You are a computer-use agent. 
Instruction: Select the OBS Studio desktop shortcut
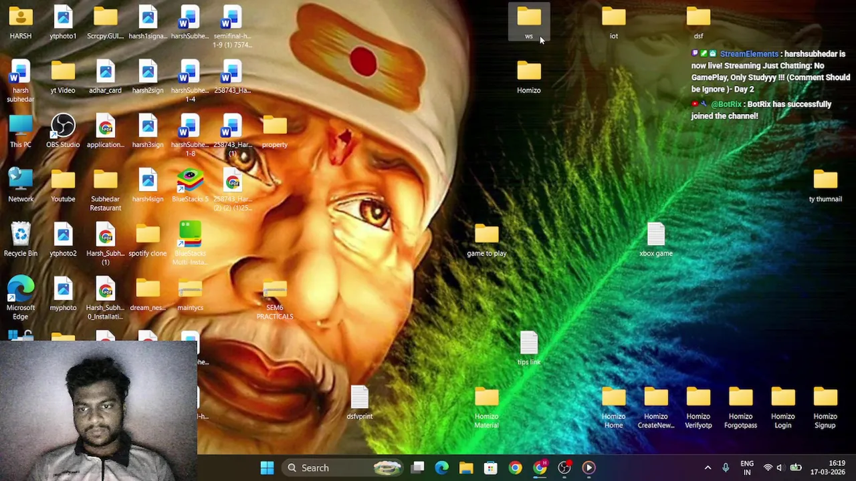63,131
